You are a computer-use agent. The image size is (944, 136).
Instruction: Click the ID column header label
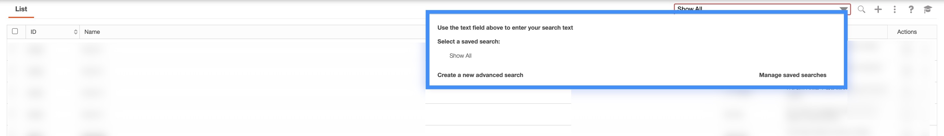33,32
